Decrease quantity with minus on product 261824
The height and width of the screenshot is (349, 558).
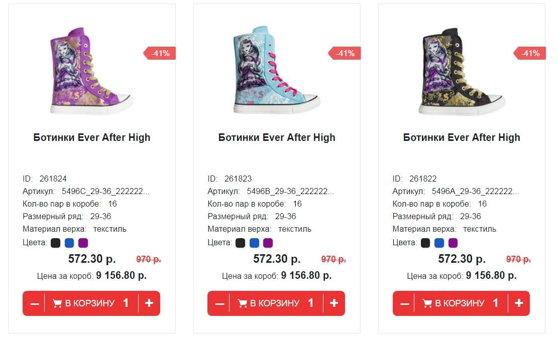pyautogui.click(x=34, y=303)
